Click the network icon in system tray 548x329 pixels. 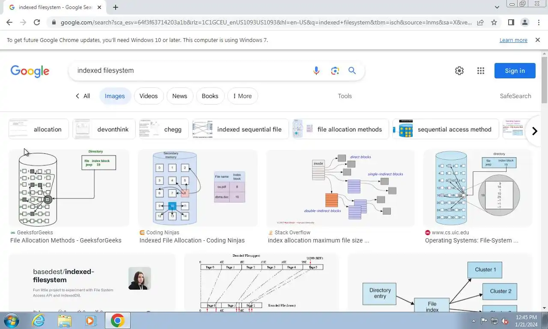point(494,321)
